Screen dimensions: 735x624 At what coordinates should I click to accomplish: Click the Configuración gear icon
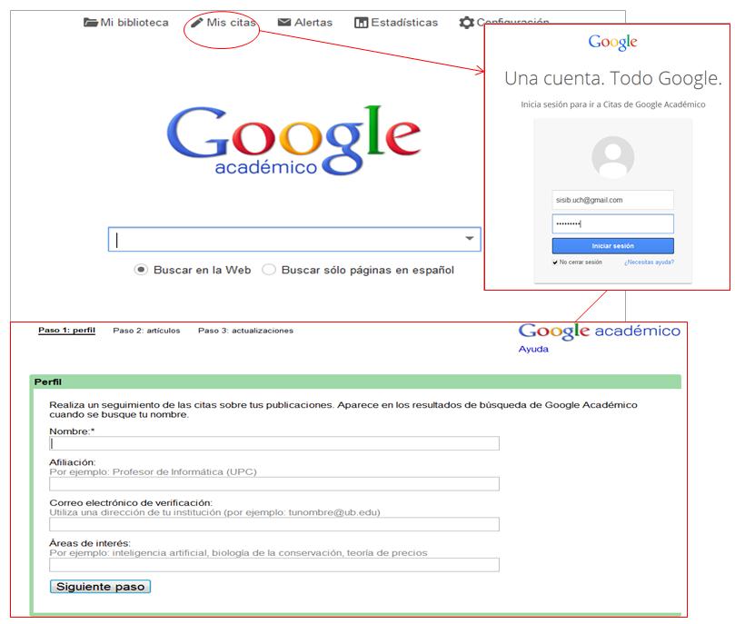pyautogui.click(x=466, y=23)
